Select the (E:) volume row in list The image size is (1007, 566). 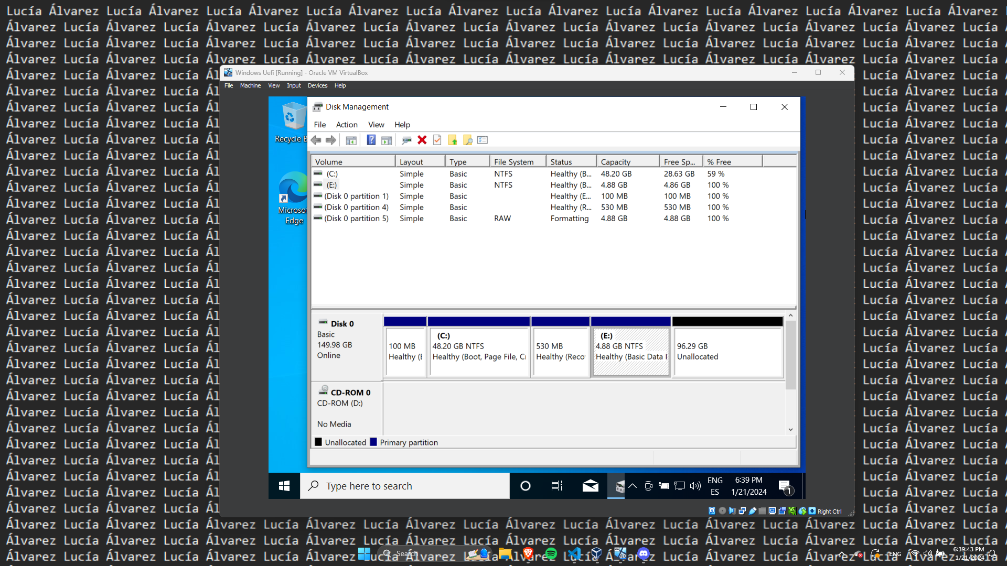point(331,185)
